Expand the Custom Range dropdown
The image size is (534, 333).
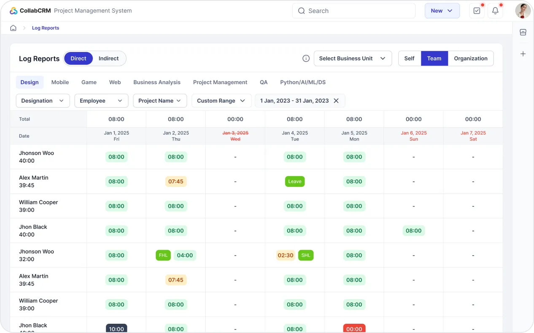click(x=221, y=101)
